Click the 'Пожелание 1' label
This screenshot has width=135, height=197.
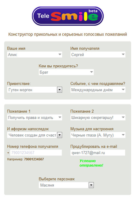point(19,111)
